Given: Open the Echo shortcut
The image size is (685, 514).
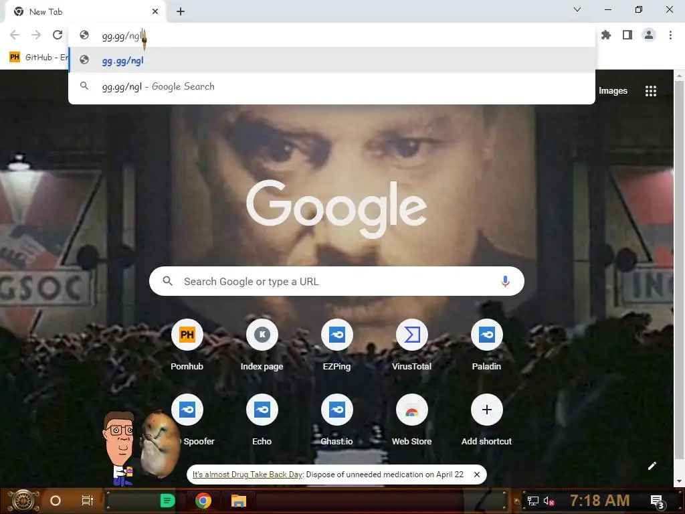Looking at the screenshot, I should [262, 420].
